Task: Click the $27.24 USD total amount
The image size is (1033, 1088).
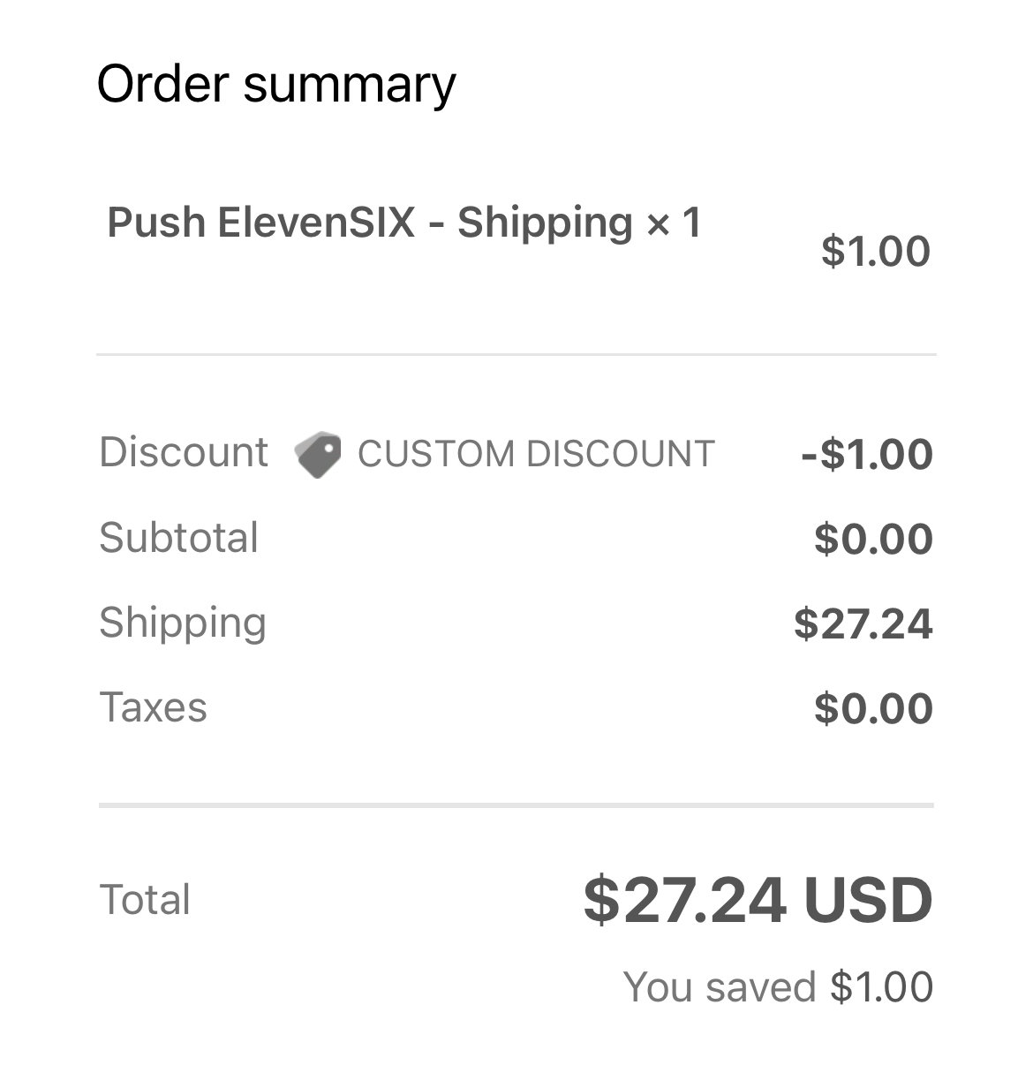Action: point(758,901)
